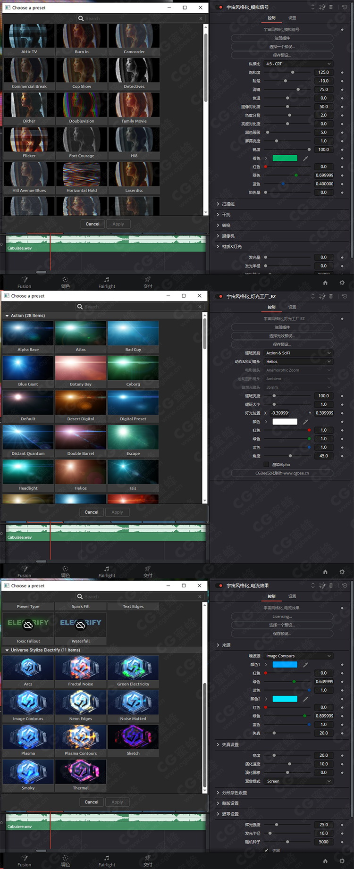Reset the 宇宙风格化_模拟信号 effect parameters
This screenshot has height=869, width=354.
tap(345, 7)
